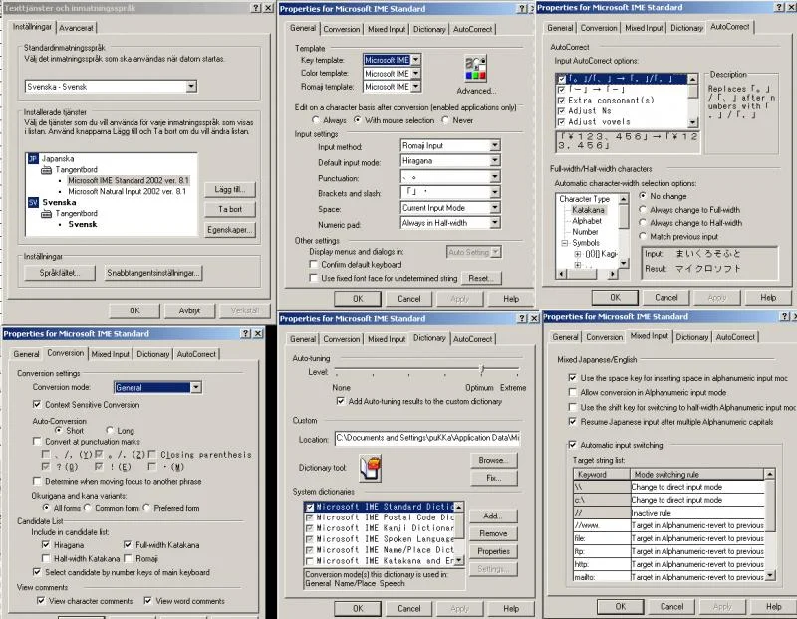Image resolution: width=797 pixels, height=619 pixels.
Task: Click keyboard icon under Japanska
Action: tap(46, 169)
